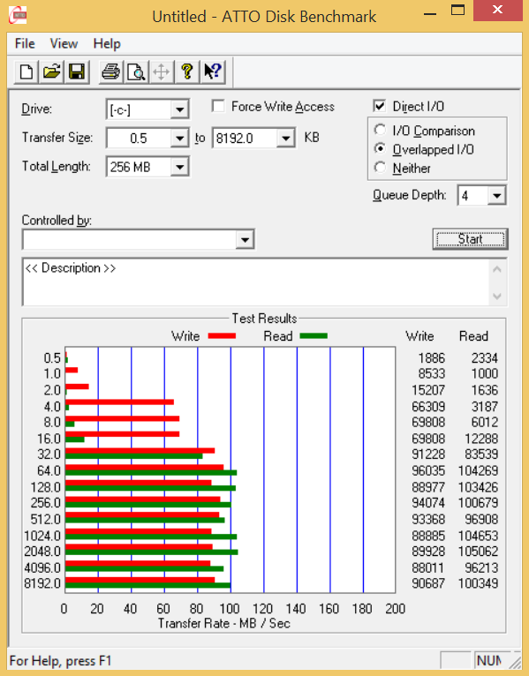Open the View menu
The width and height of the screenshot is (529, 676).
tap(64, 43)
